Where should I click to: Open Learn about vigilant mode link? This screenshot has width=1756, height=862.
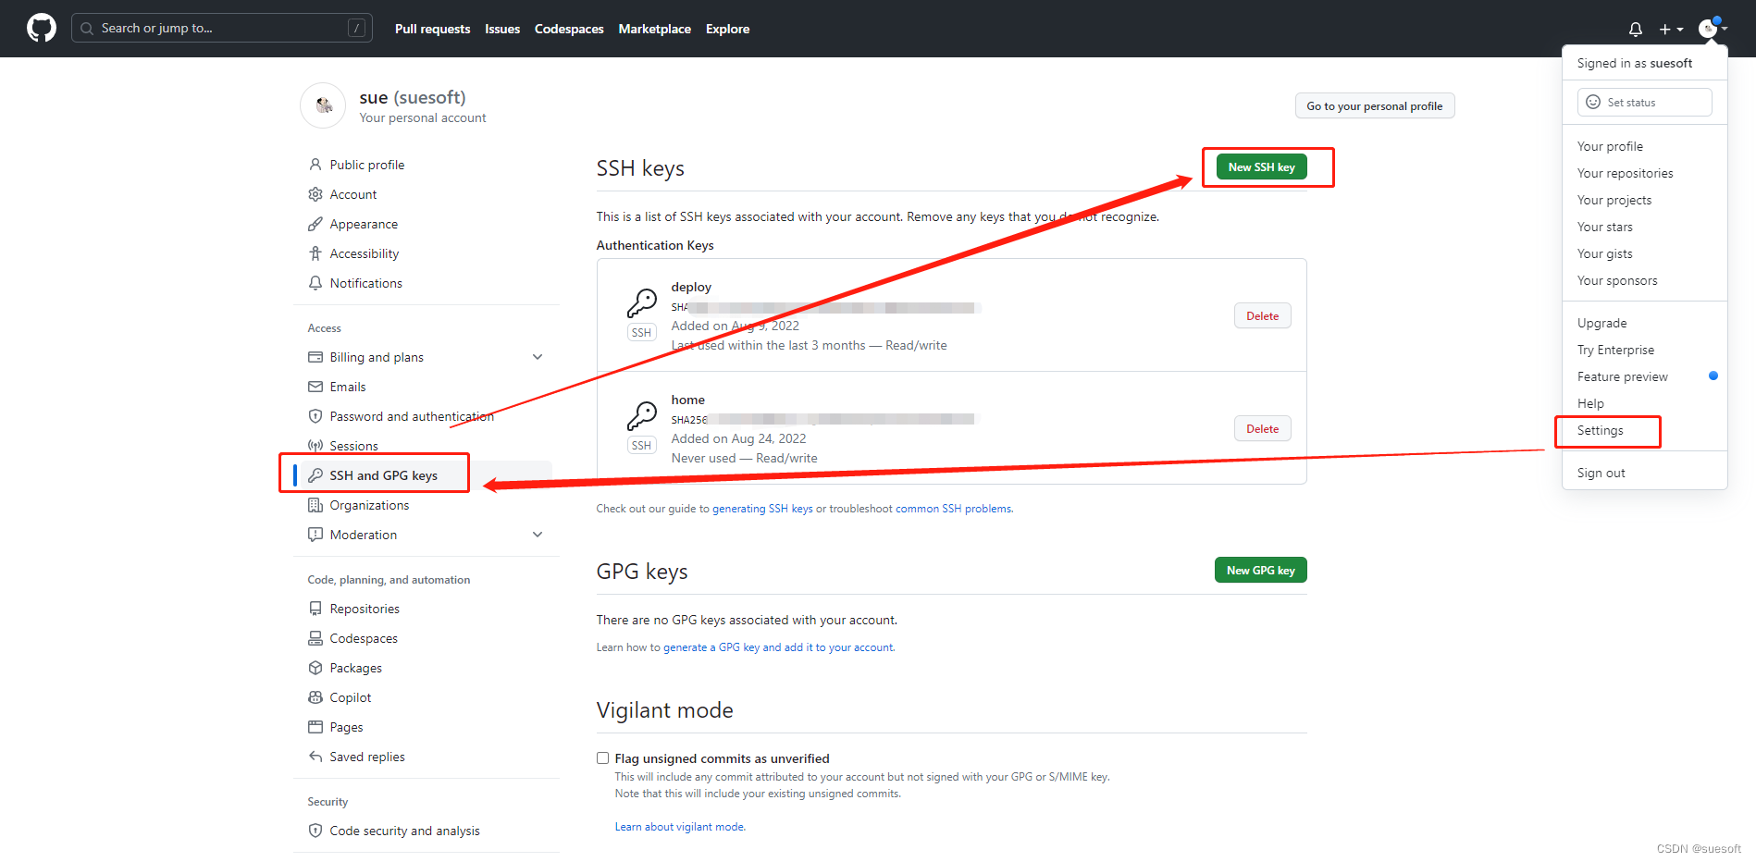pyautogui.click(x=680, y=827)
